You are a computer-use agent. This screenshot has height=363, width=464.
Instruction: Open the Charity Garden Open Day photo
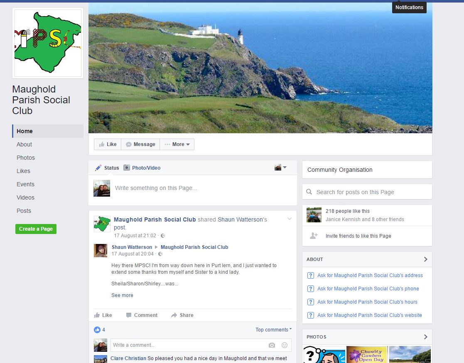click(x=367, y=354)
